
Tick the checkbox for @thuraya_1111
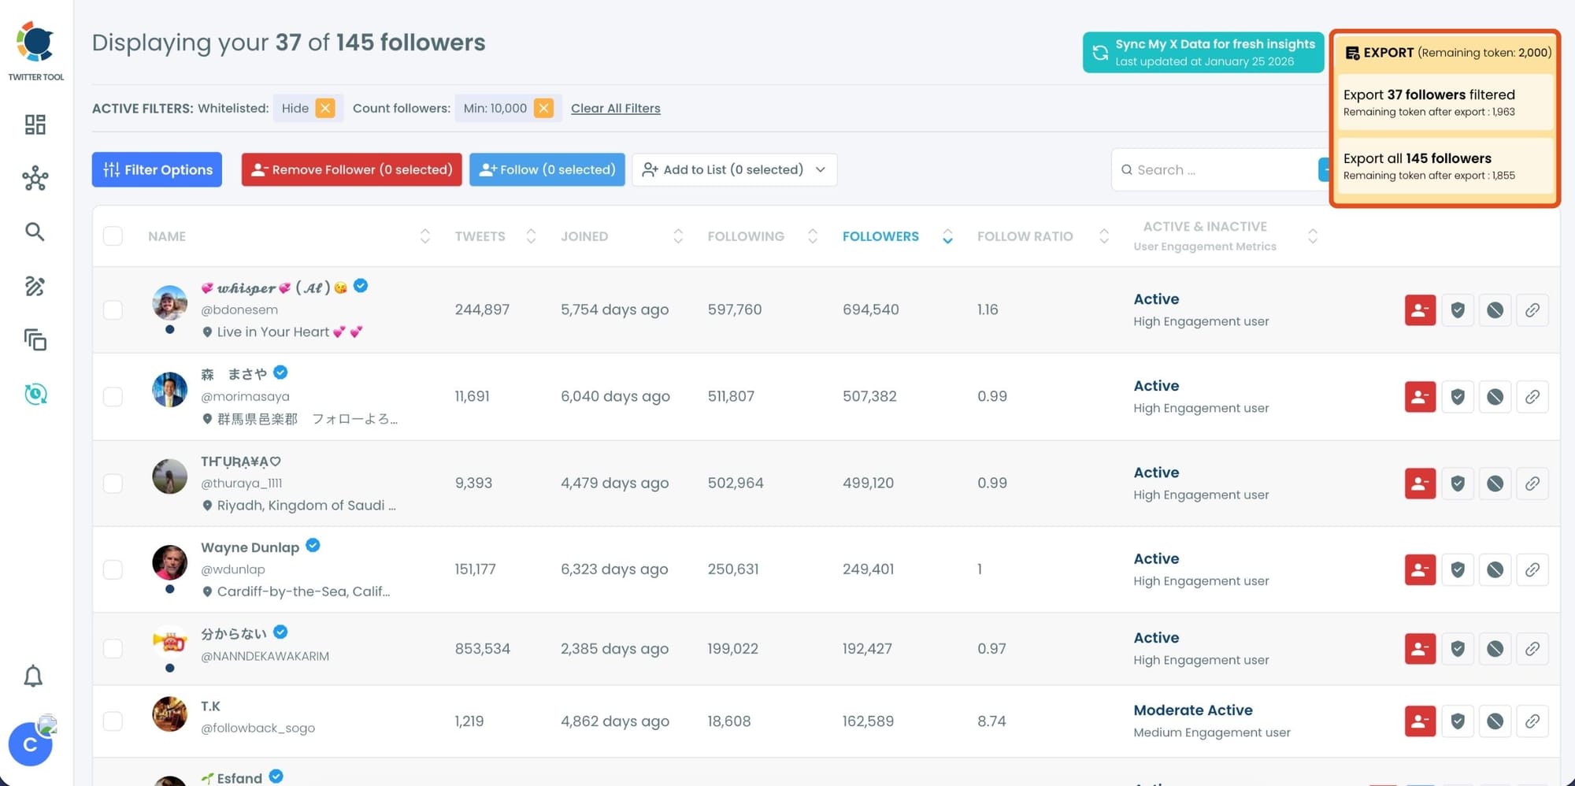(113, 483)
